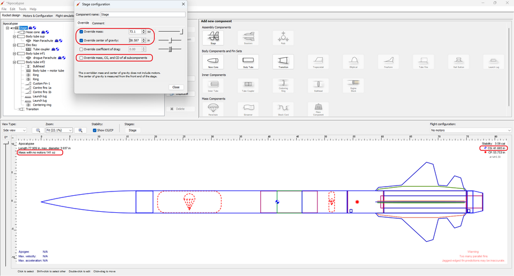Add a Tube Fins component
The height and width of the screenshot is (276, 514).
[424, 62]
